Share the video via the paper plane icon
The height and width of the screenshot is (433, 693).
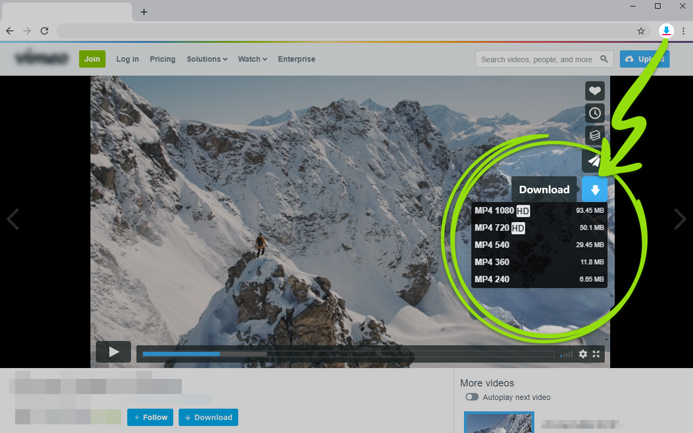coord(594,160)
